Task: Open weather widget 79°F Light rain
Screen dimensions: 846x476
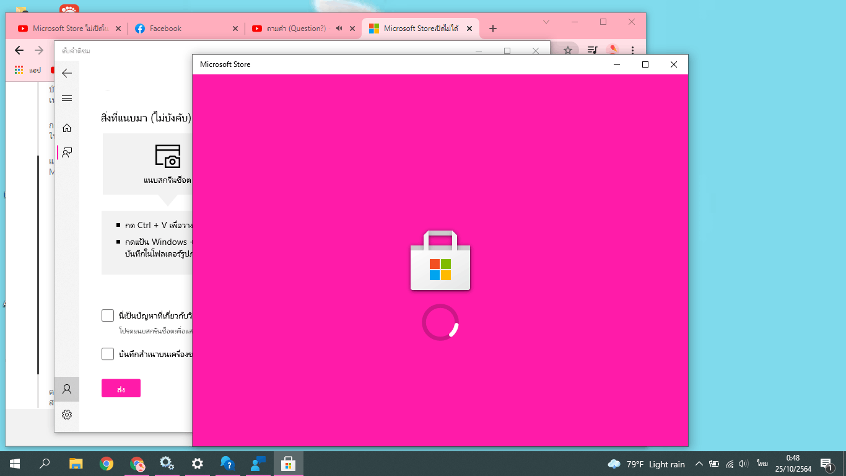Action: pyautogui.click(x=646, y=464)
